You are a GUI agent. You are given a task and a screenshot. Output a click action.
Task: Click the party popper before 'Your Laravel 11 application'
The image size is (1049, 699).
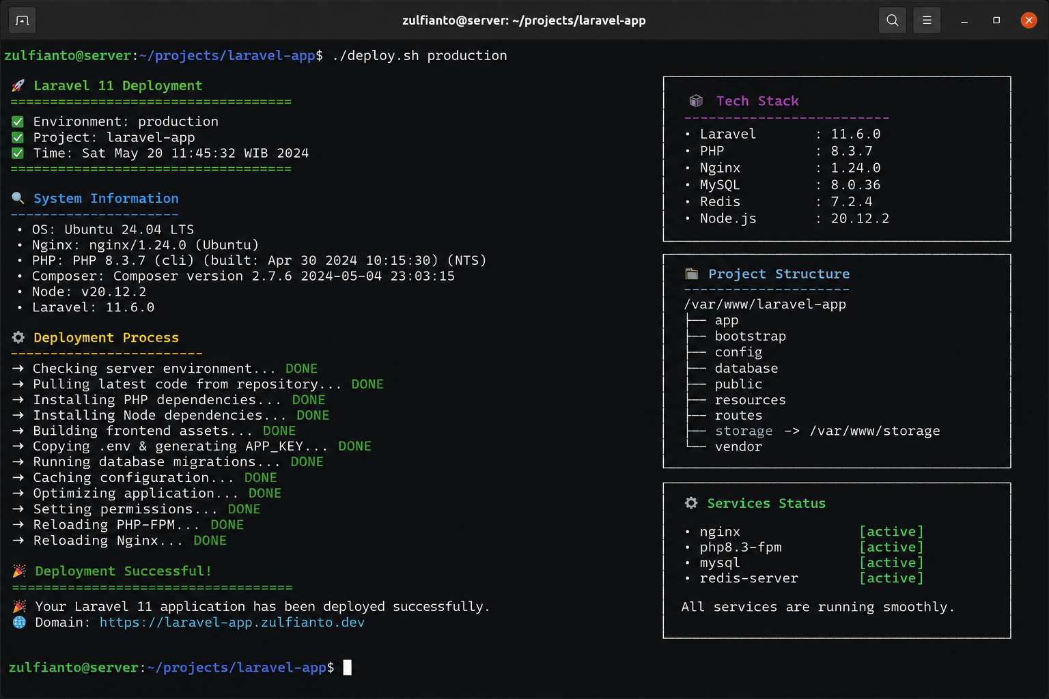point(19,606)
